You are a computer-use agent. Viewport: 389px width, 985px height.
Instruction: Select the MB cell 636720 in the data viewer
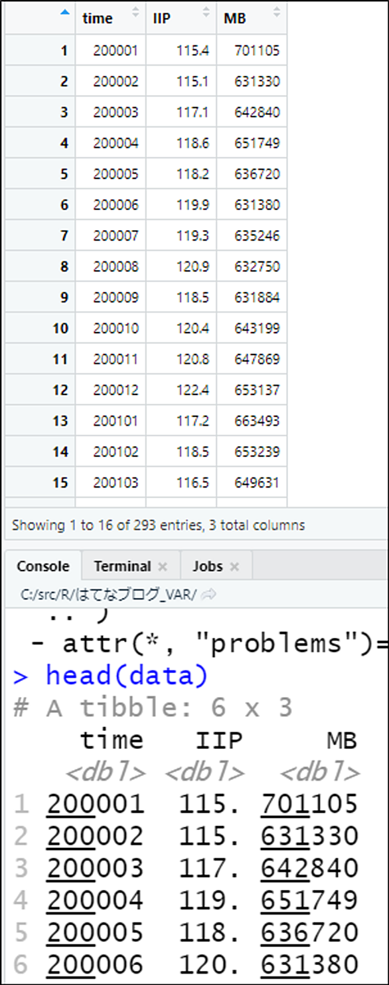pyautogui.click(x=257, y=174)
